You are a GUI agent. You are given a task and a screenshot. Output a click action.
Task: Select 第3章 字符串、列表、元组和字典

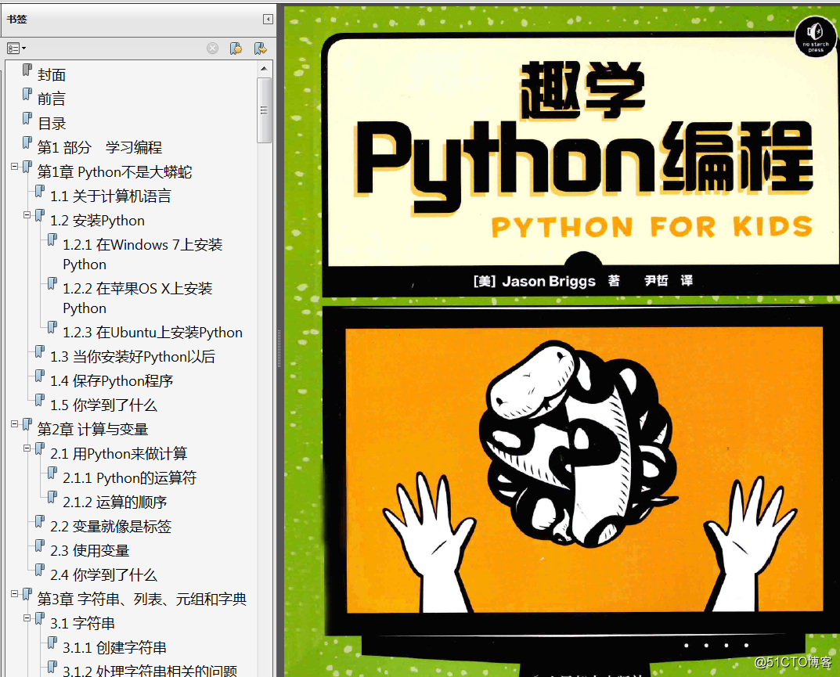point(142,600)
